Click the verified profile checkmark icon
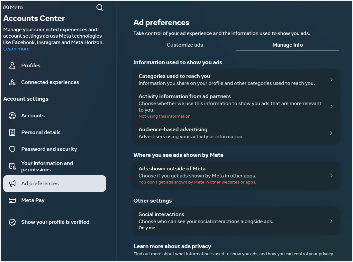 [12, 222]
